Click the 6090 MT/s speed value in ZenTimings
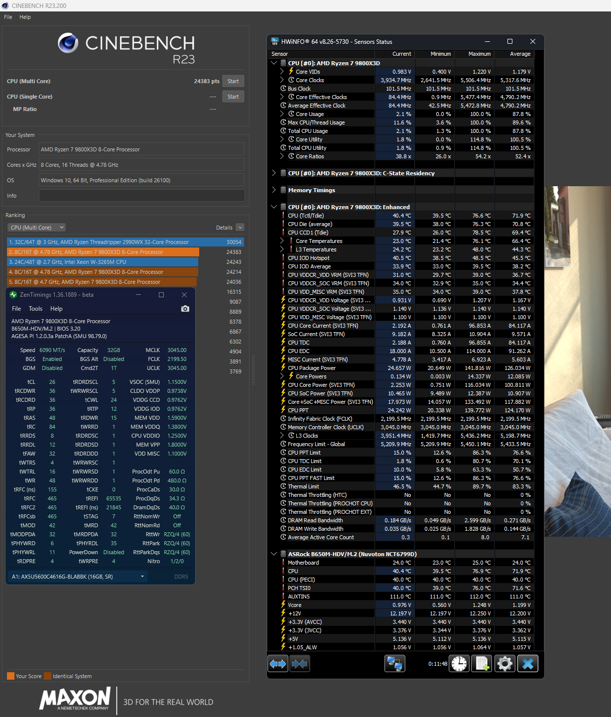Image resolution: width=611 pixels, height=717 pixels. pyautogui.click(x=52, y=350)
